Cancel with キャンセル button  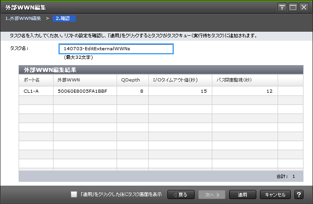275,195
